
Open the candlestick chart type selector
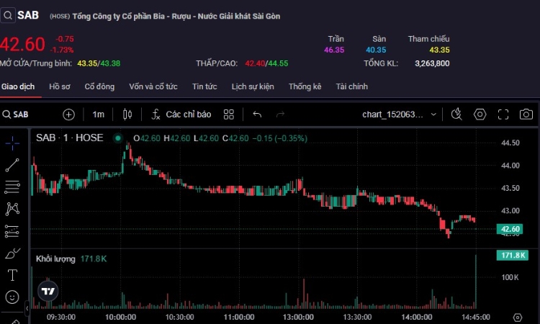click(128, 114)
